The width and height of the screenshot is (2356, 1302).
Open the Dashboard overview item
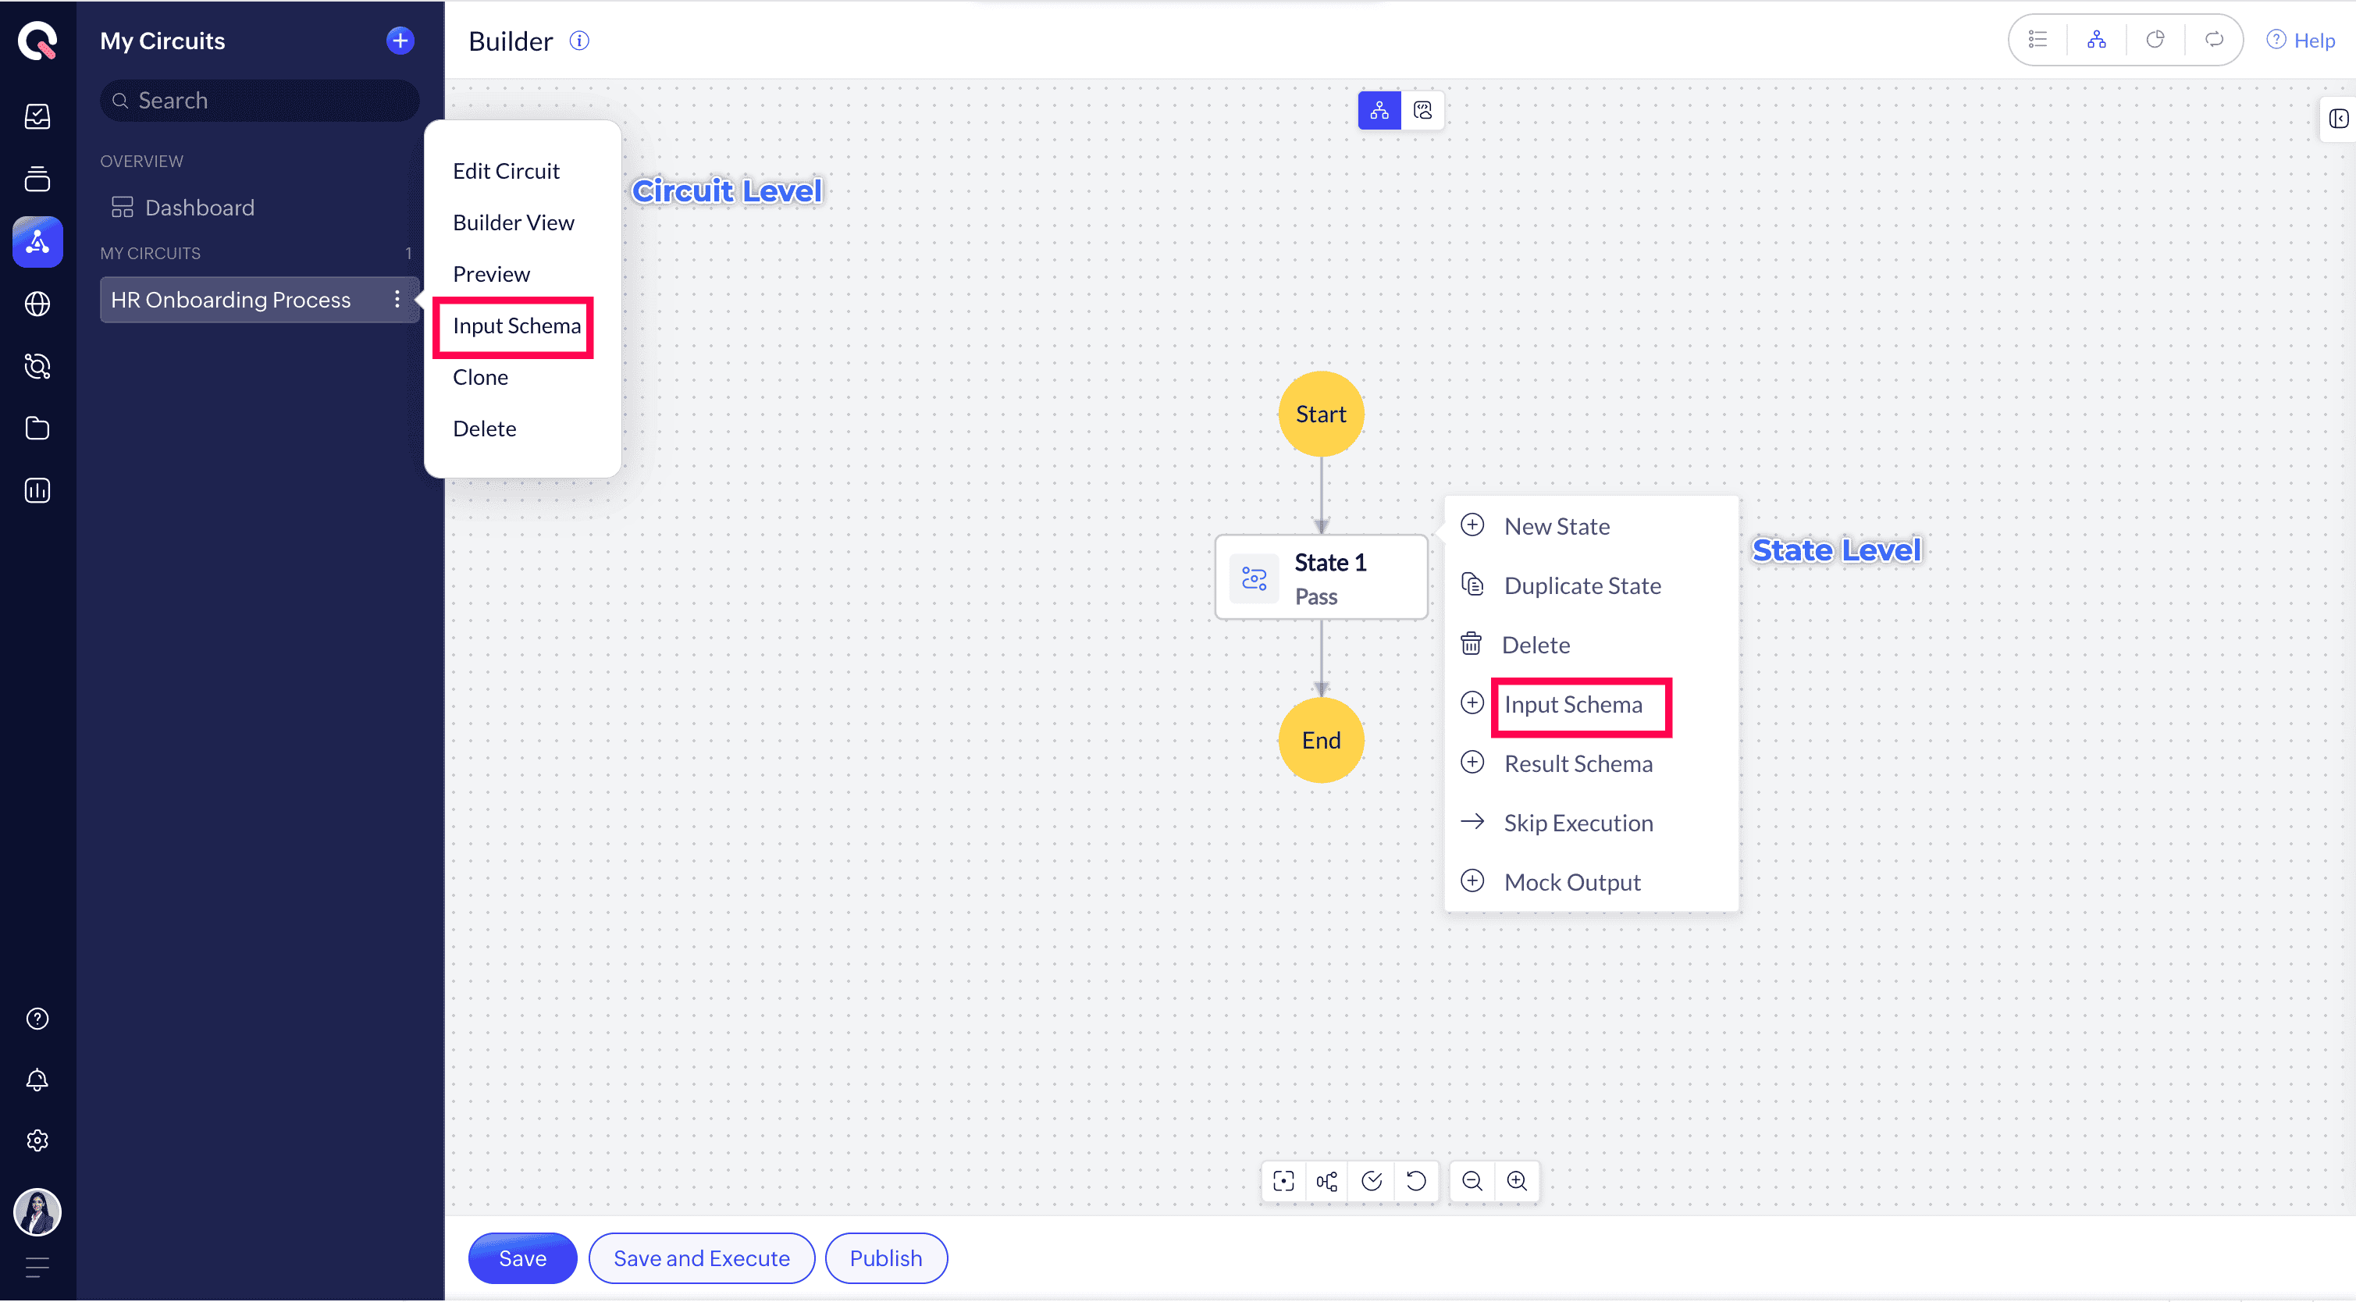coord(198,208)
